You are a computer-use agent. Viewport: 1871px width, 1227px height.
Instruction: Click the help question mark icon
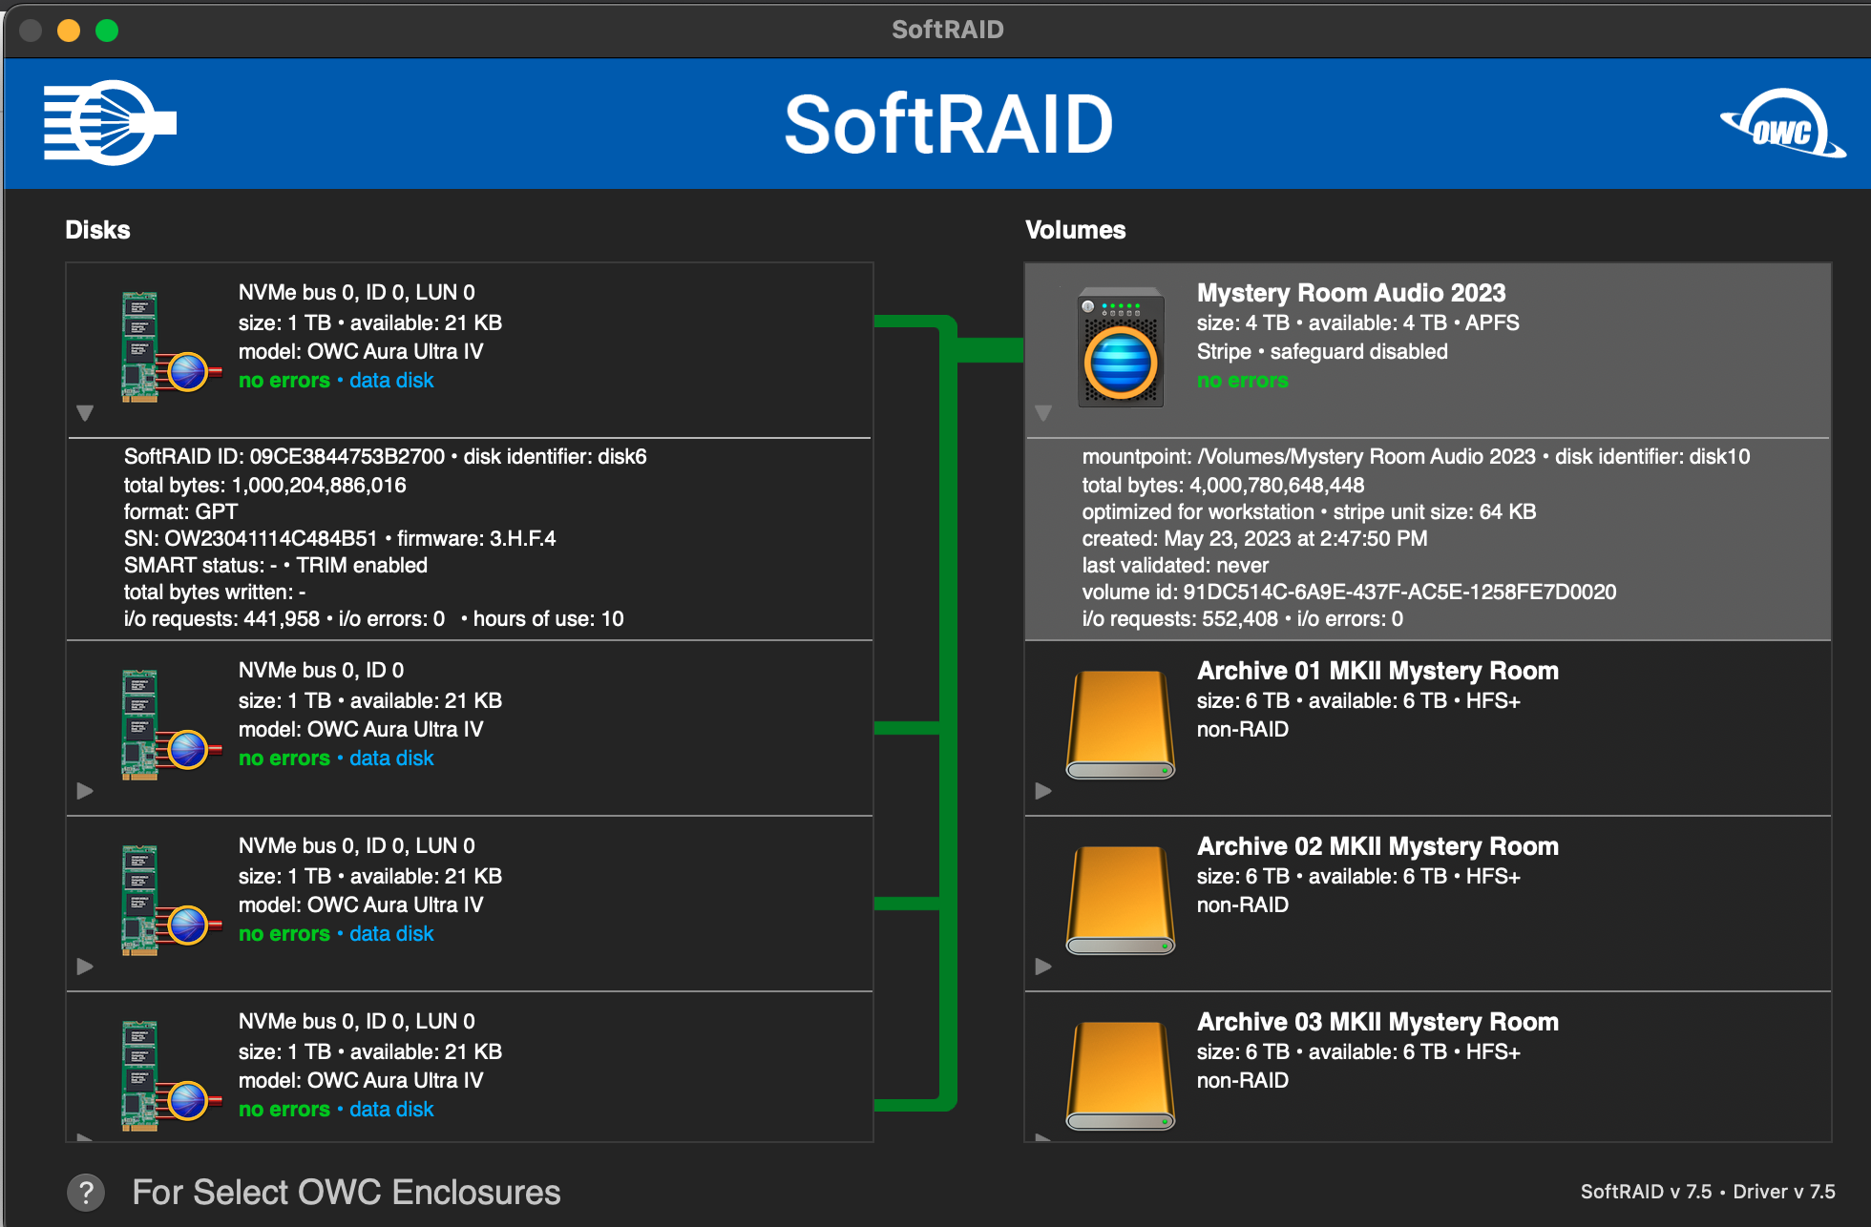[x=86, y=1192]
